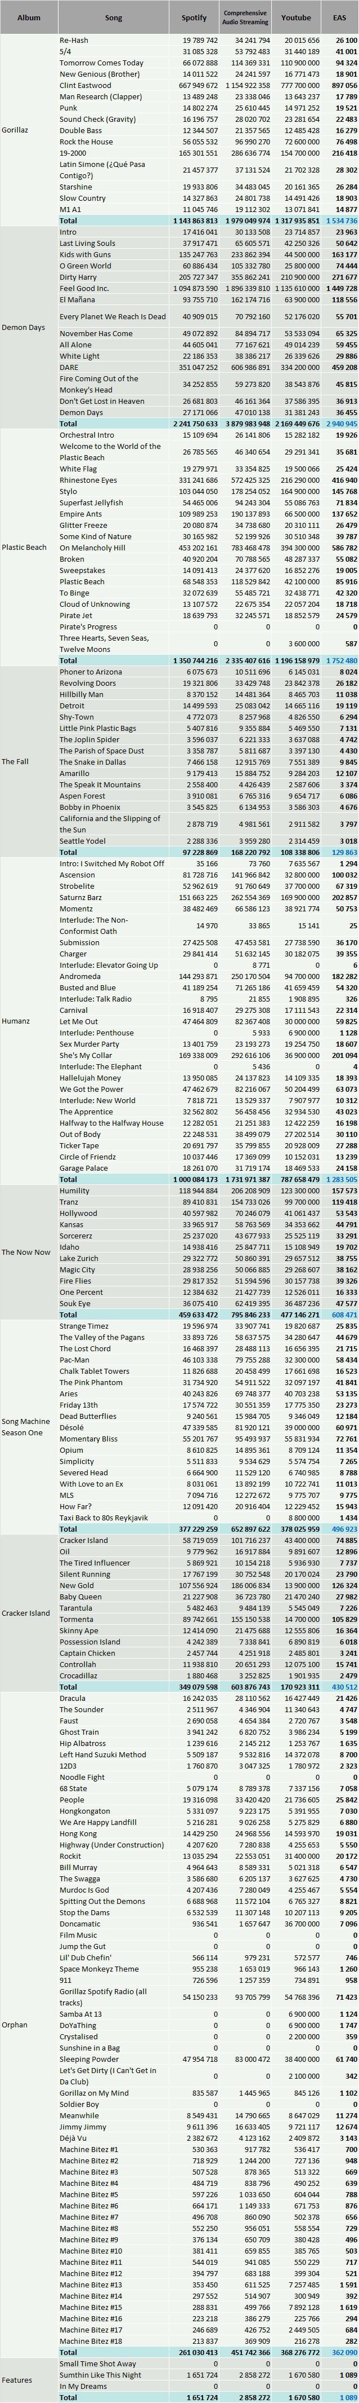
Task: Click the New Gold song name
Action: point(77,1585)
